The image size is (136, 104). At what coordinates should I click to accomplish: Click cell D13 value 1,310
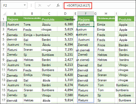65,80
